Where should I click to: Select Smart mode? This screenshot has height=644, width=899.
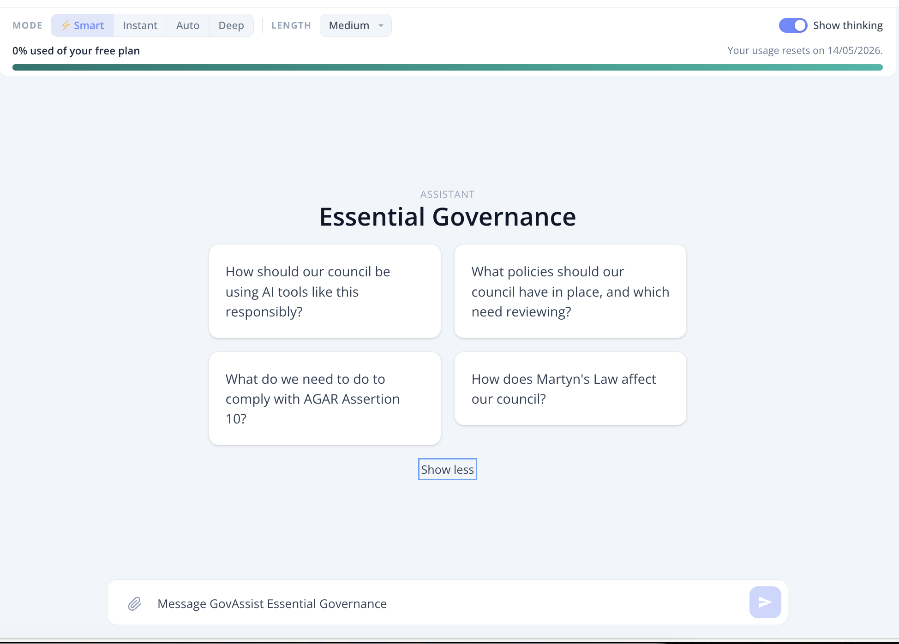coord(83,25)
